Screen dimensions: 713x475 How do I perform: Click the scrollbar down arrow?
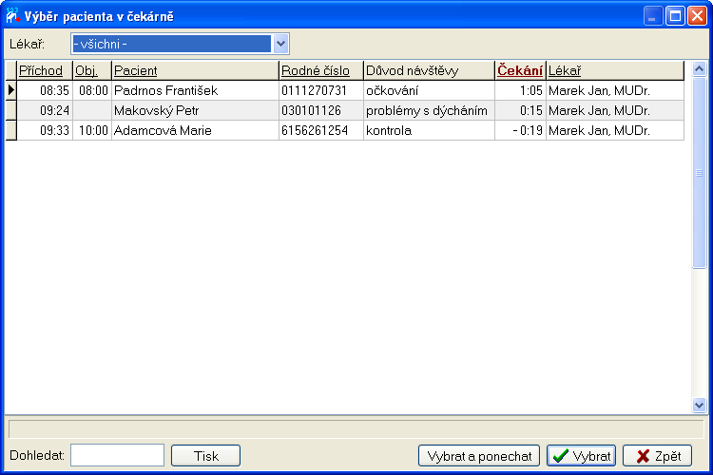pos(700,405)
